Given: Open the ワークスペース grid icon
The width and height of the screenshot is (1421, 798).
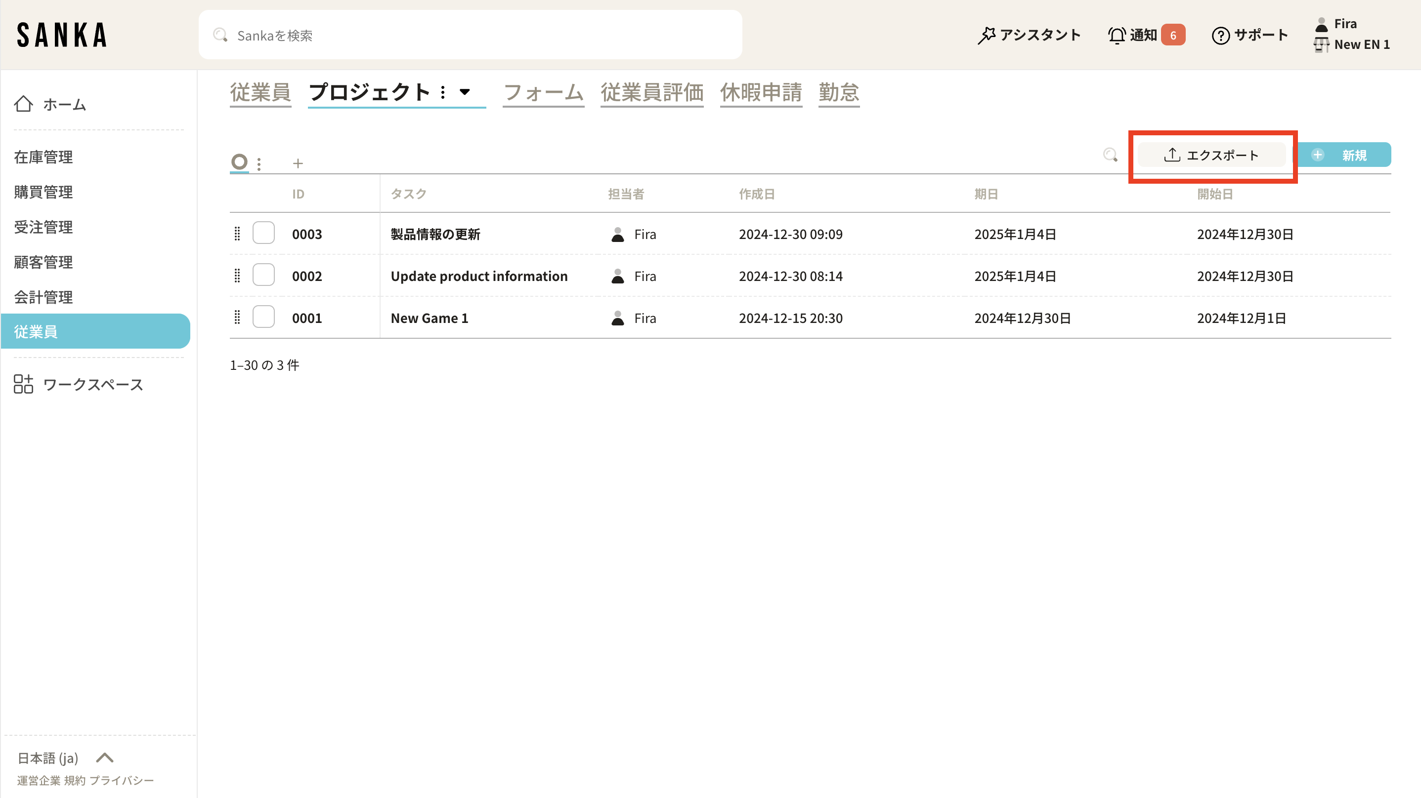Looking at the screenshot, I should click(x=23, y=384).
